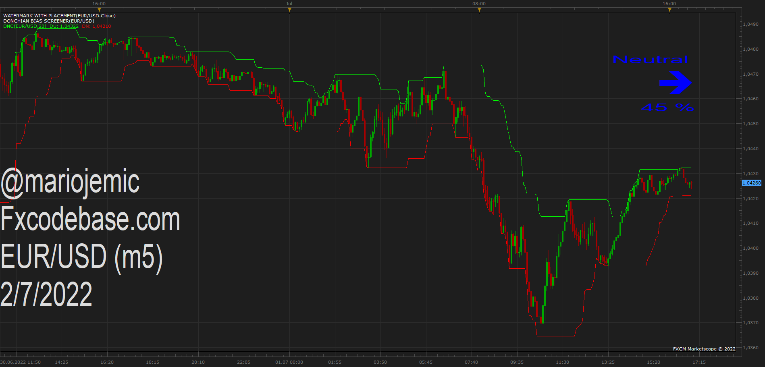
Task: Click the 1,0490 price axis label
Action: [x=750, y=24]
